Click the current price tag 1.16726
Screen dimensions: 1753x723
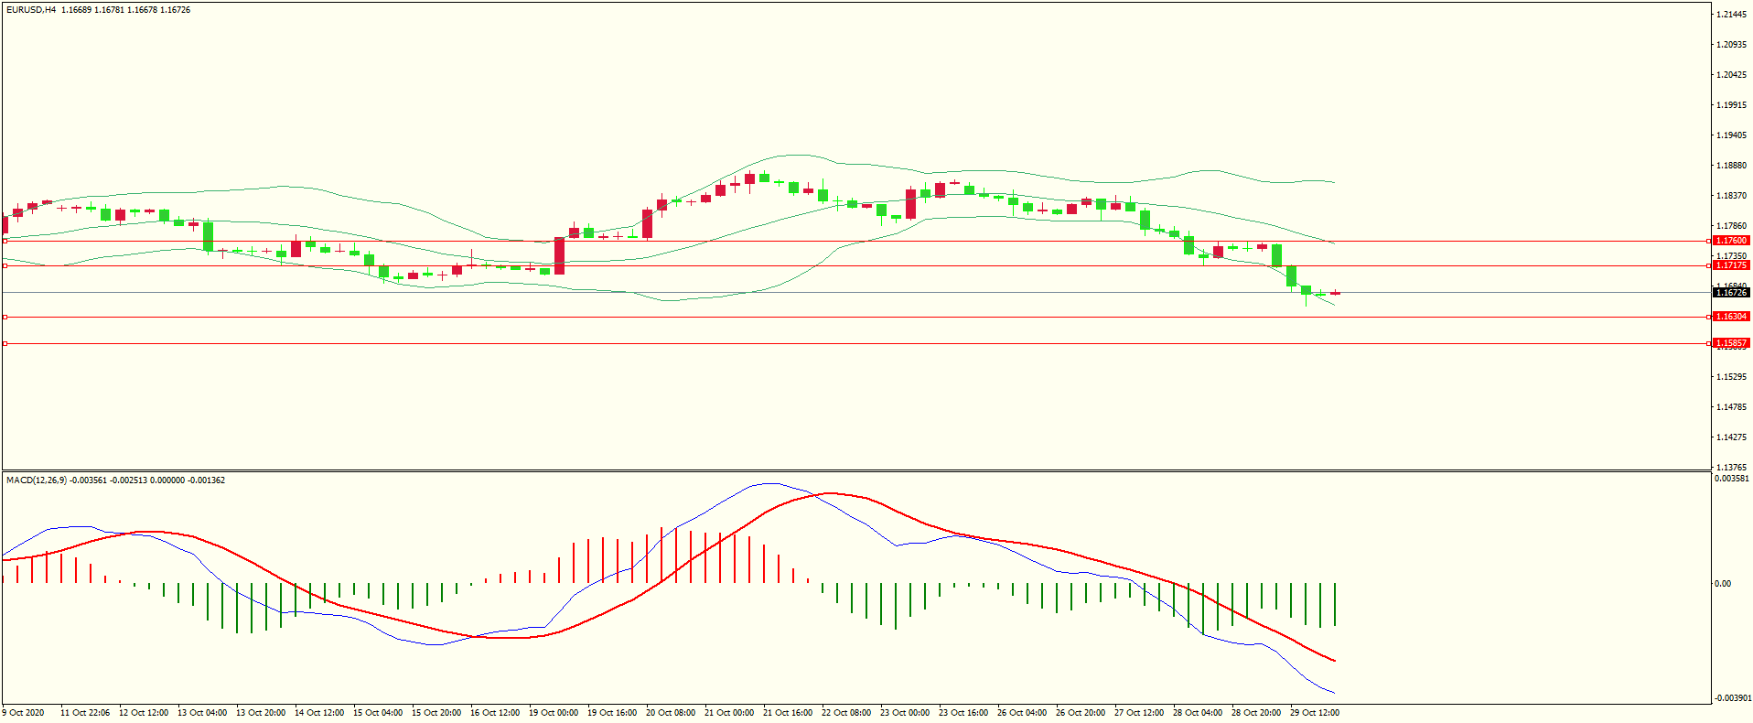coord(1731,293)
